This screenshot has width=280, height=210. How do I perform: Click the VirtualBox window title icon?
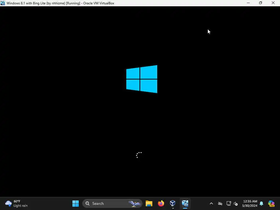[x=3, y=3]
